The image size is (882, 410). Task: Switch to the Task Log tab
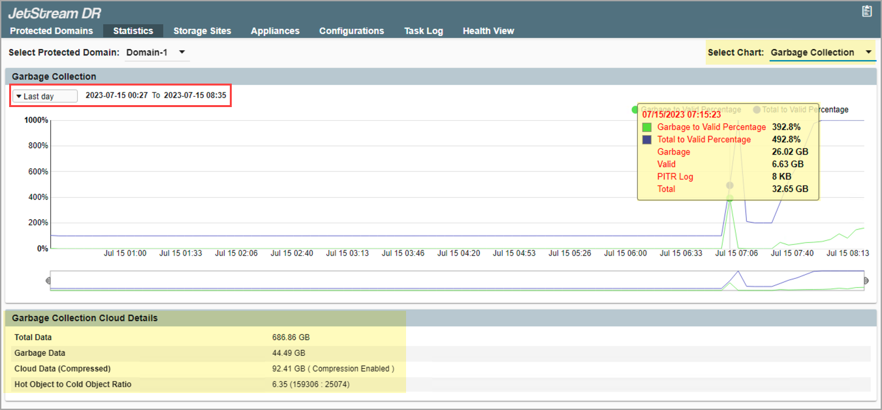[x=423, y=31]
